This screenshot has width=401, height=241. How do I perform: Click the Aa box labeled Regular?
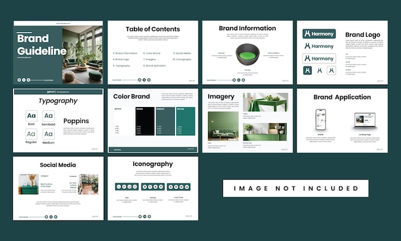(31, 134)
